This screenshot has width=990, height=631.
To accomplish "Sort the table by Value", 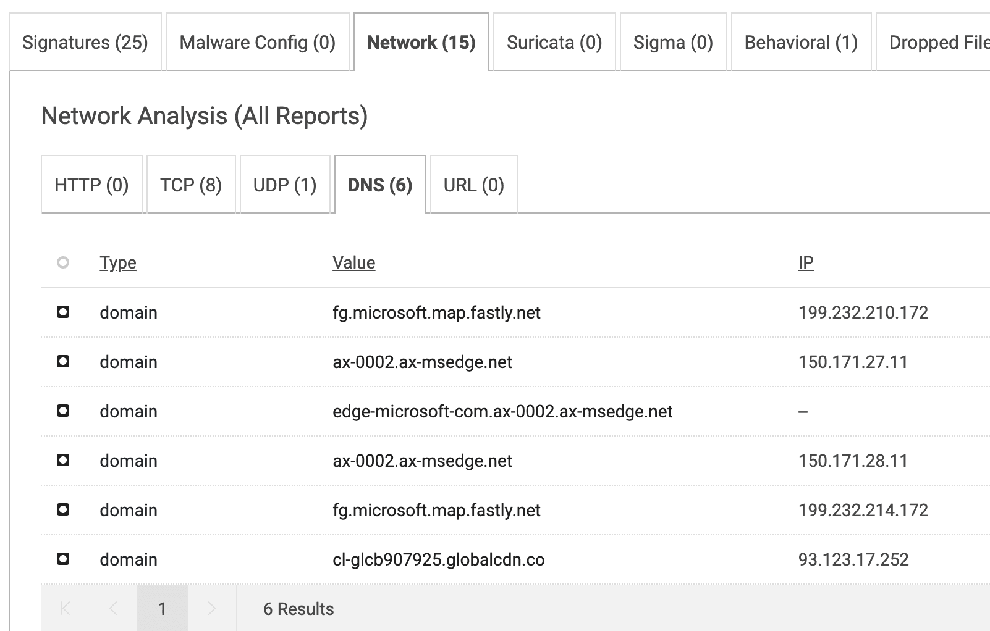I will [x=353, y=262].
